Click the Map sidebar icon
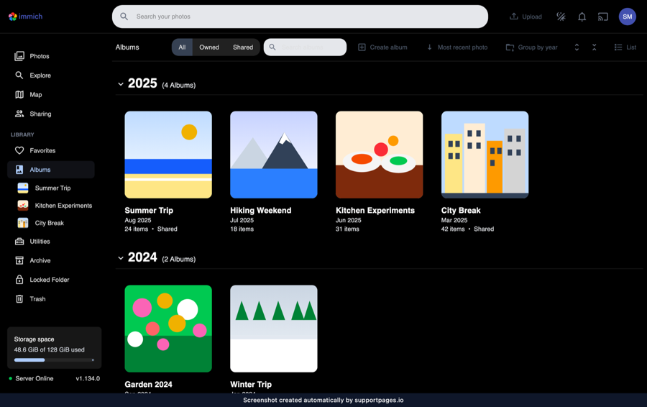The height and width of the screenshot is (407, 647). [19, 94]
